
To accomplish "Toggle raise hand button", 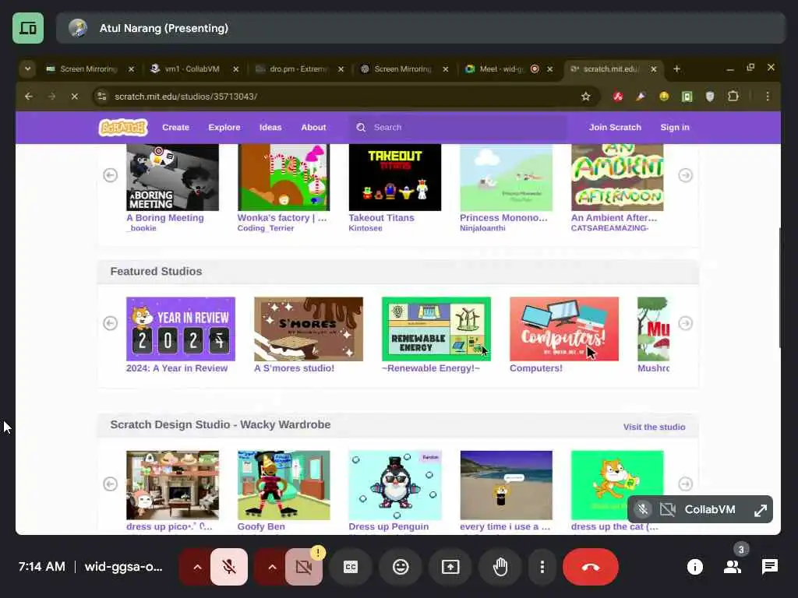I will pyautogui.click(x=500, y=567).
